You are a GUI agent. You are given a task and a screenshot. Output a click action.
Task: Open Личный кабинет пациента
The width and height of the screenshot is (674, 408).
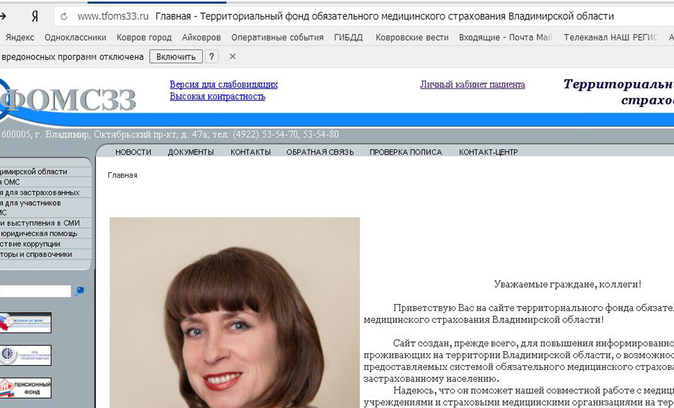[x=472, y=84]
